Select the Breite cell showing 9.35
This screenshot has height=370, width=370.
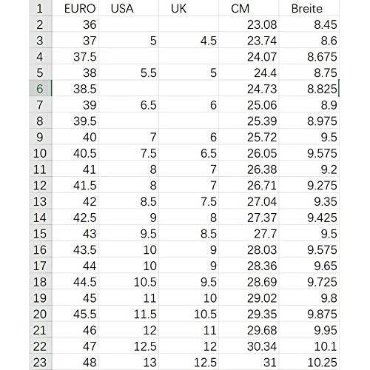point(309,201)
